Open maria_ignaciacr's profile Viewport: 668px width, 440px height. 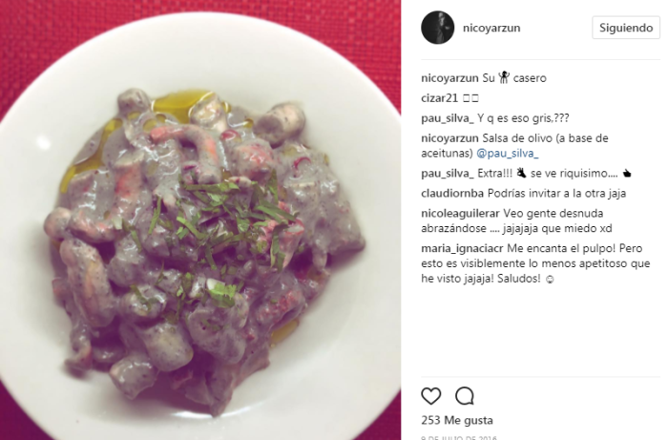[462, 249]
